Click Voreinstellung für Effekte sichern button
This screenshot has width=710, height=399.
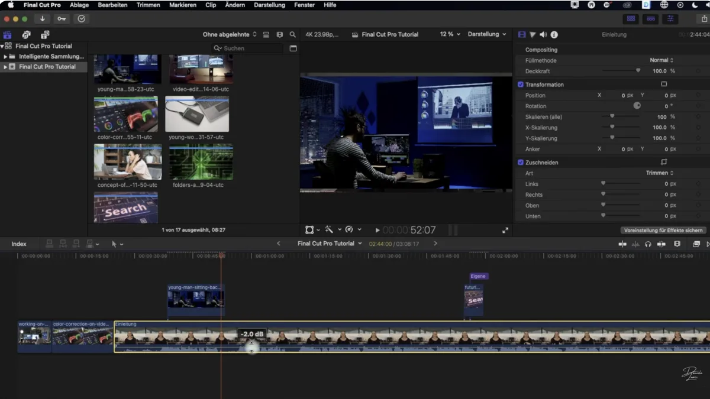[x=663, y=231]
